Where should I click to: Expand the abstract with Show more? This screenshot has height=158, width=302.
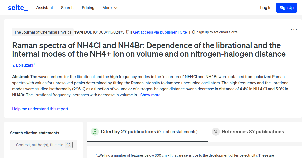[x=150, y=95]
